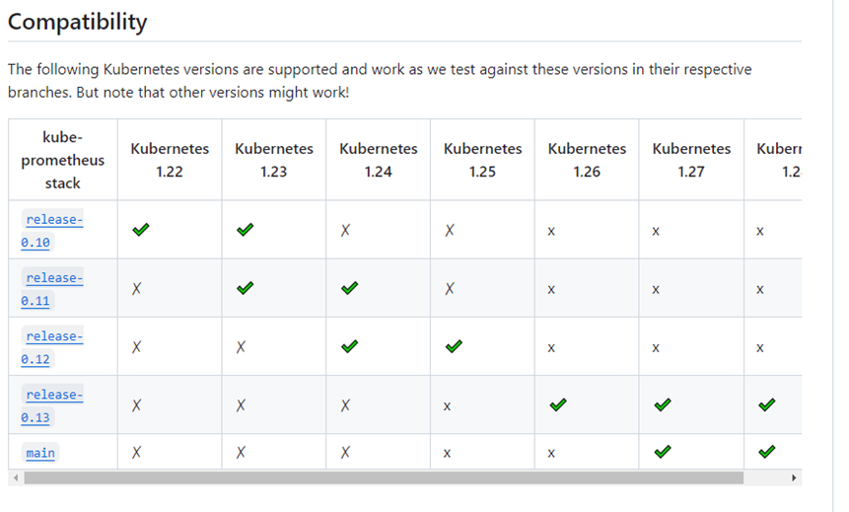Click the table scrollbar left arrow
Viewport: 849px width, 512px height.
click(x=16, y=477)
